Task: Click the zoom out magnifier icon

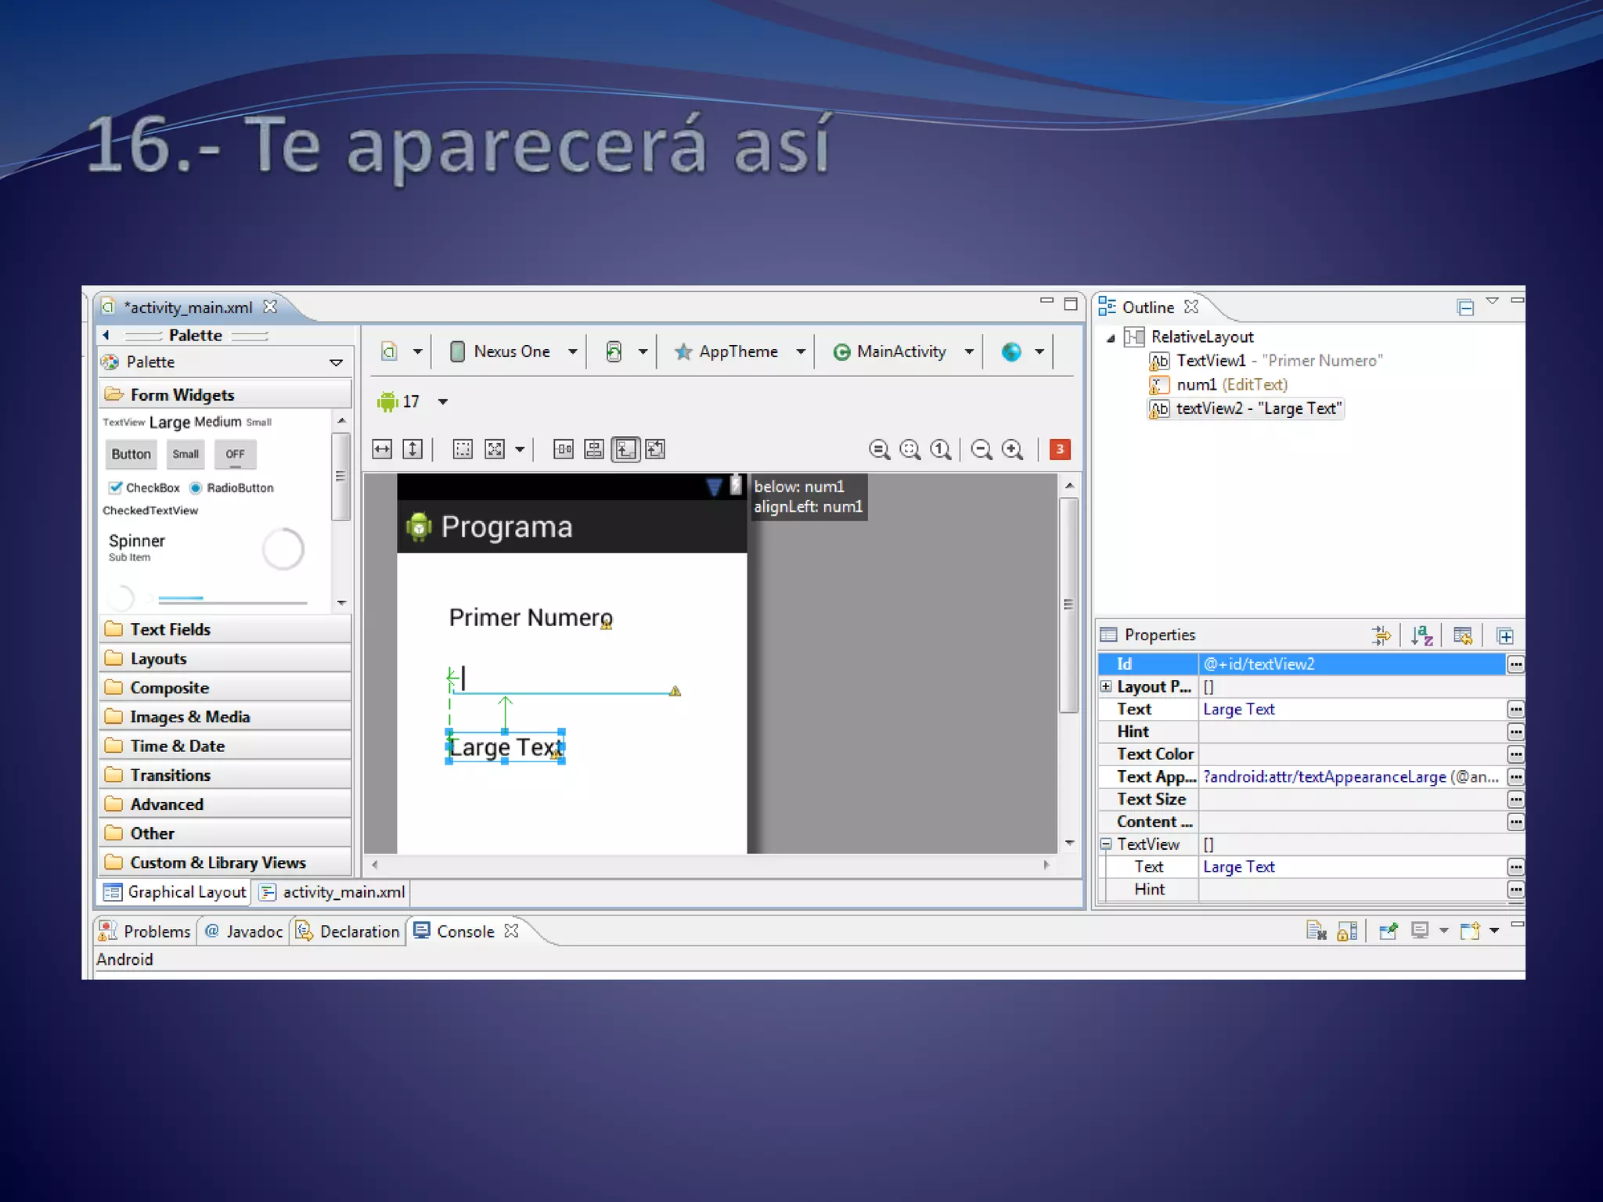Action: [x=982, y=449]
